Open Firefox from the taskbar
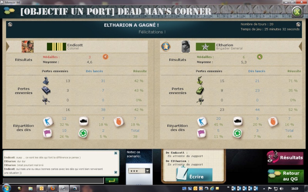This screenshot has height=192, width=308. tap(52, 188)
